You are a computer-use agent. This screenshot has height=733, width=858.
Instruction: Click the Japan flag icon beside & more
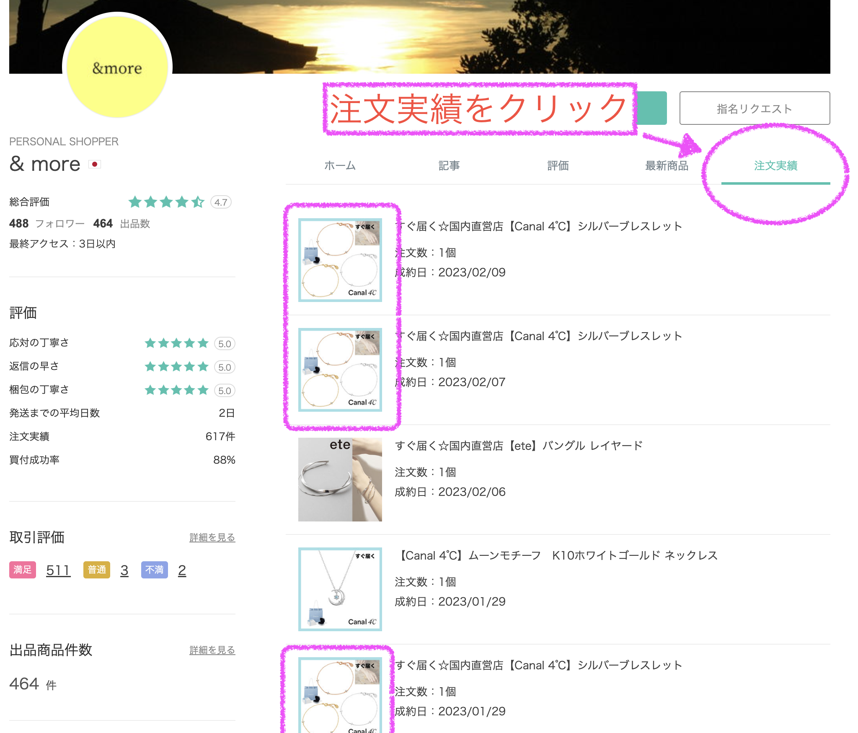point(95,164)
